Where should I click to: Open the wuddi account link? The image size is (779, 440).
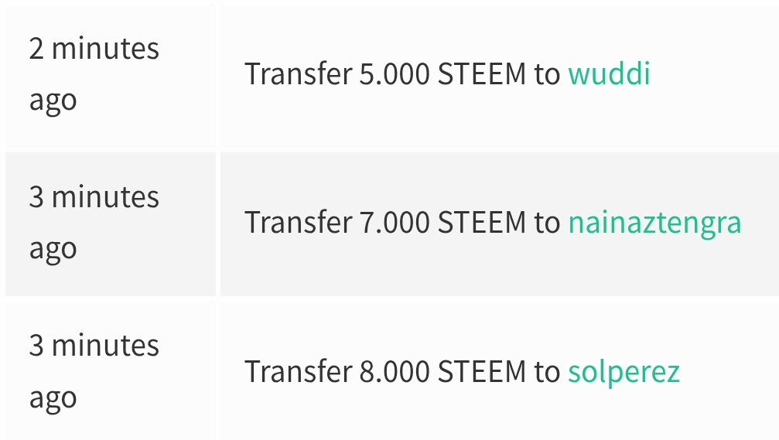click(609, 74)
